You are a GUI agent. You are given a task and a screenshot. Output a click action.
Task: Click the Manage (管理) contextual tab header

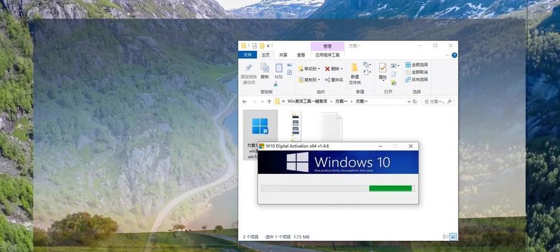coord(328,47)
